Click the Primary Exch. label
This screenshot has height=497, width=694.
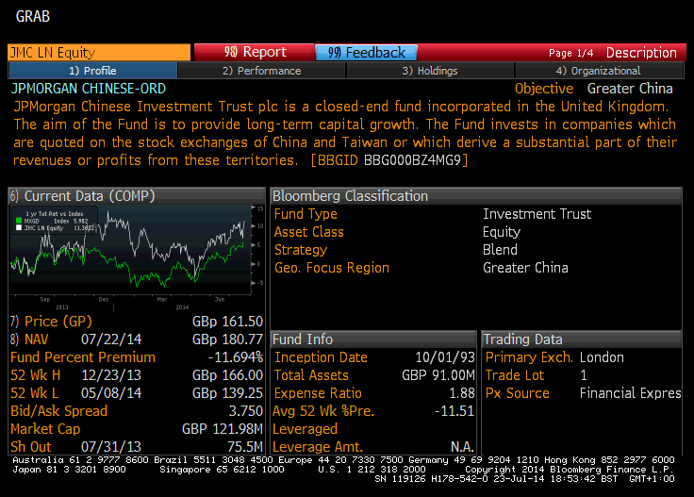pos(529,357)
